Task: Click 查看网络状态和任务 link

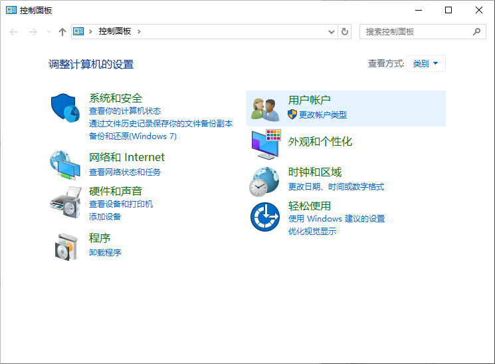Action: coord(125,172)
